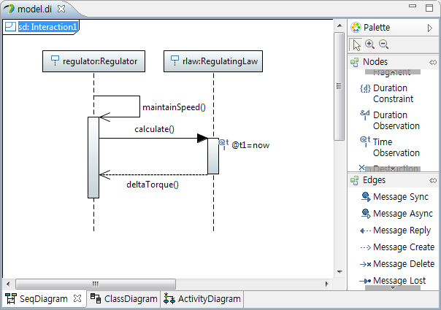Click the horizontal scrollbar thumb
This screenshot has height=310, width=441.
point(95,284)
